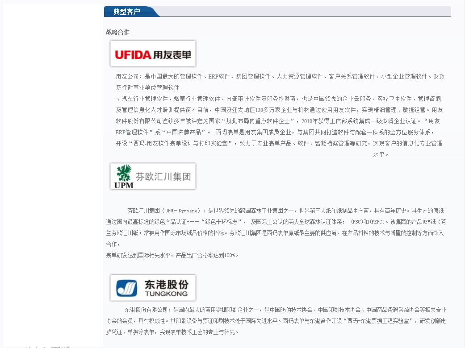Click the 120 number in UFIDA description

pyautogui.click(x=260, y=110)
